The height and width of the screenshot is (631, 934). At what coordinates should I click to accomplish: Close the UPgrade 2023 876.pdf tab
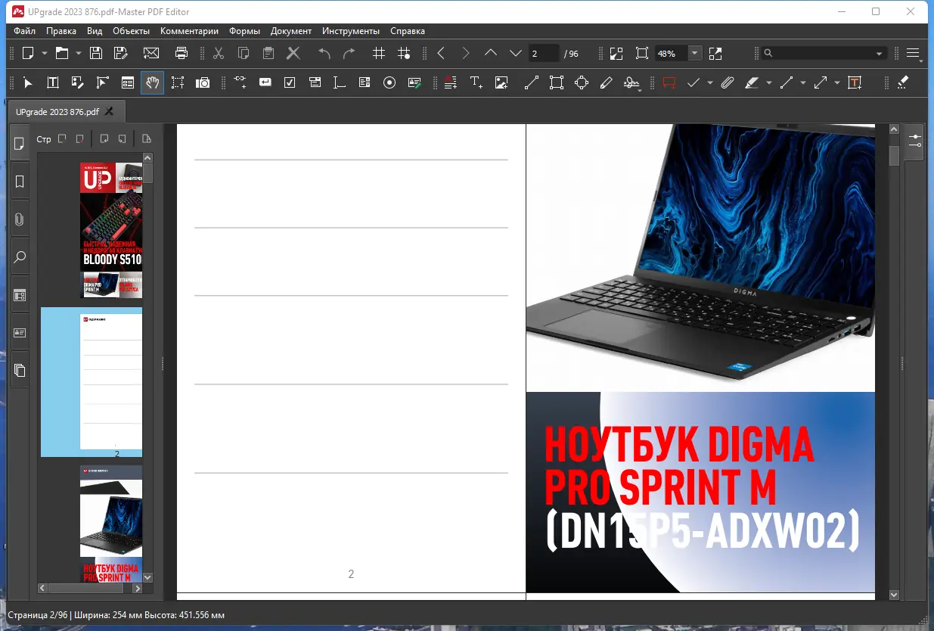(x=109, y=111)
